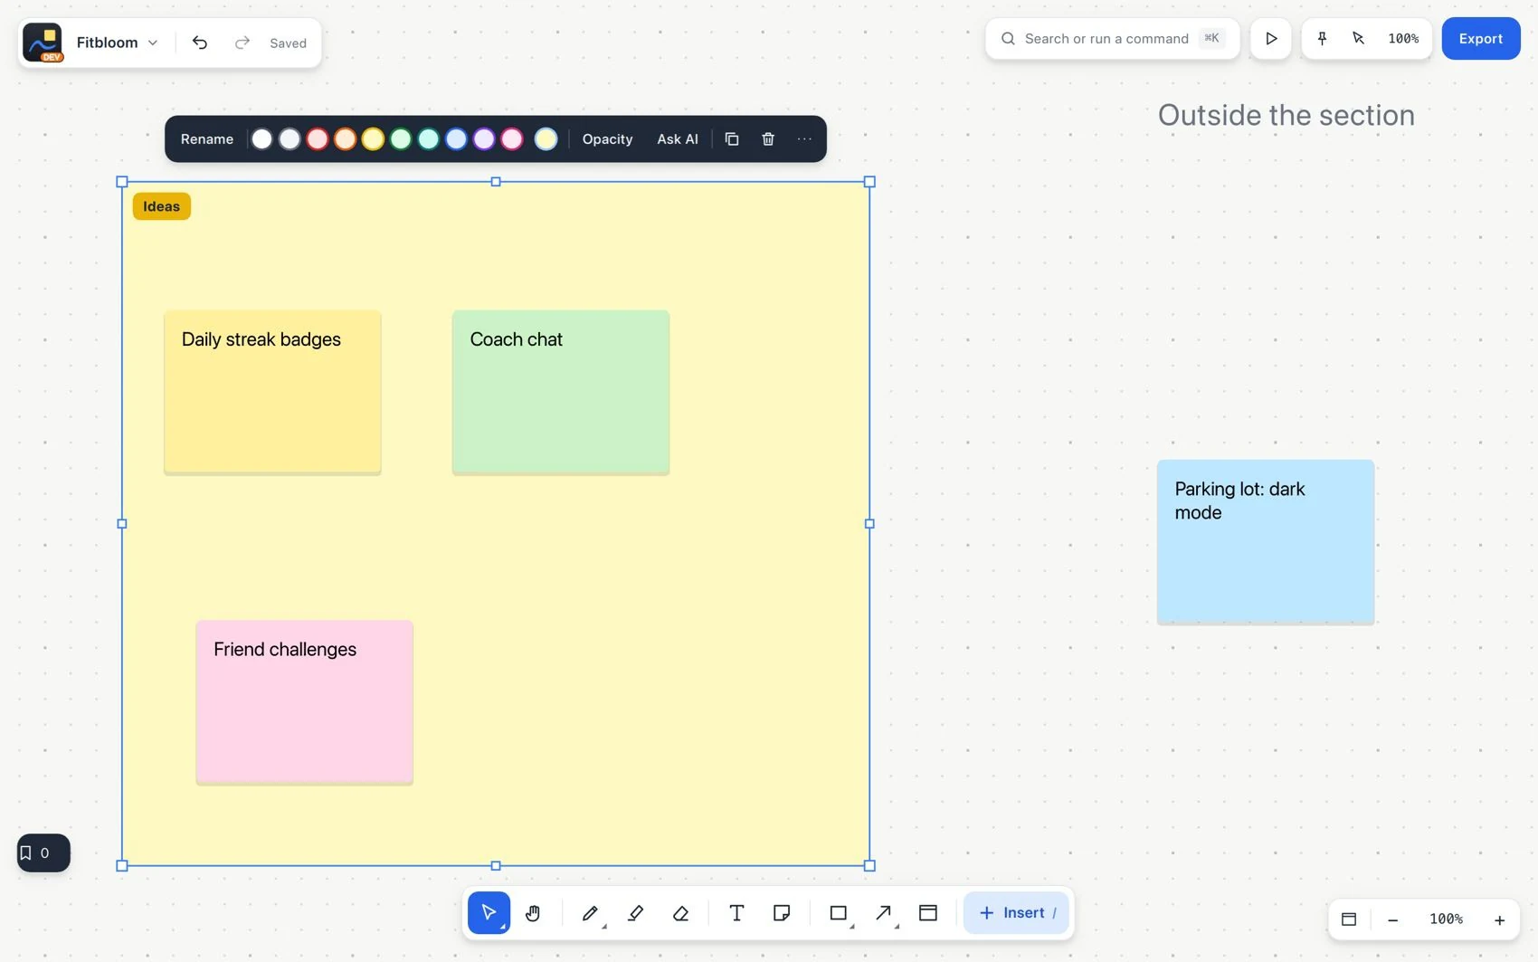Select the Rectangle shape tool

pyautogui.click(x=839, y=912)
